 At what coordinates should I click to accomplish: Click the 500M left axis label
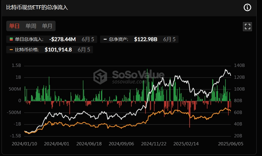[x=15, y=89]
